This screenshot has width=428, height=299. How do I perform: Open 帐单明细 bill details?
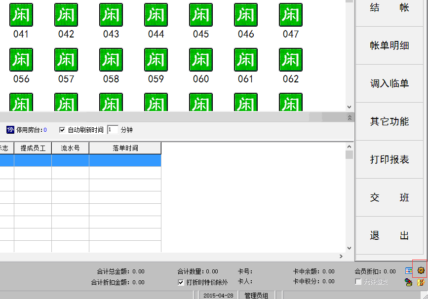389,45
